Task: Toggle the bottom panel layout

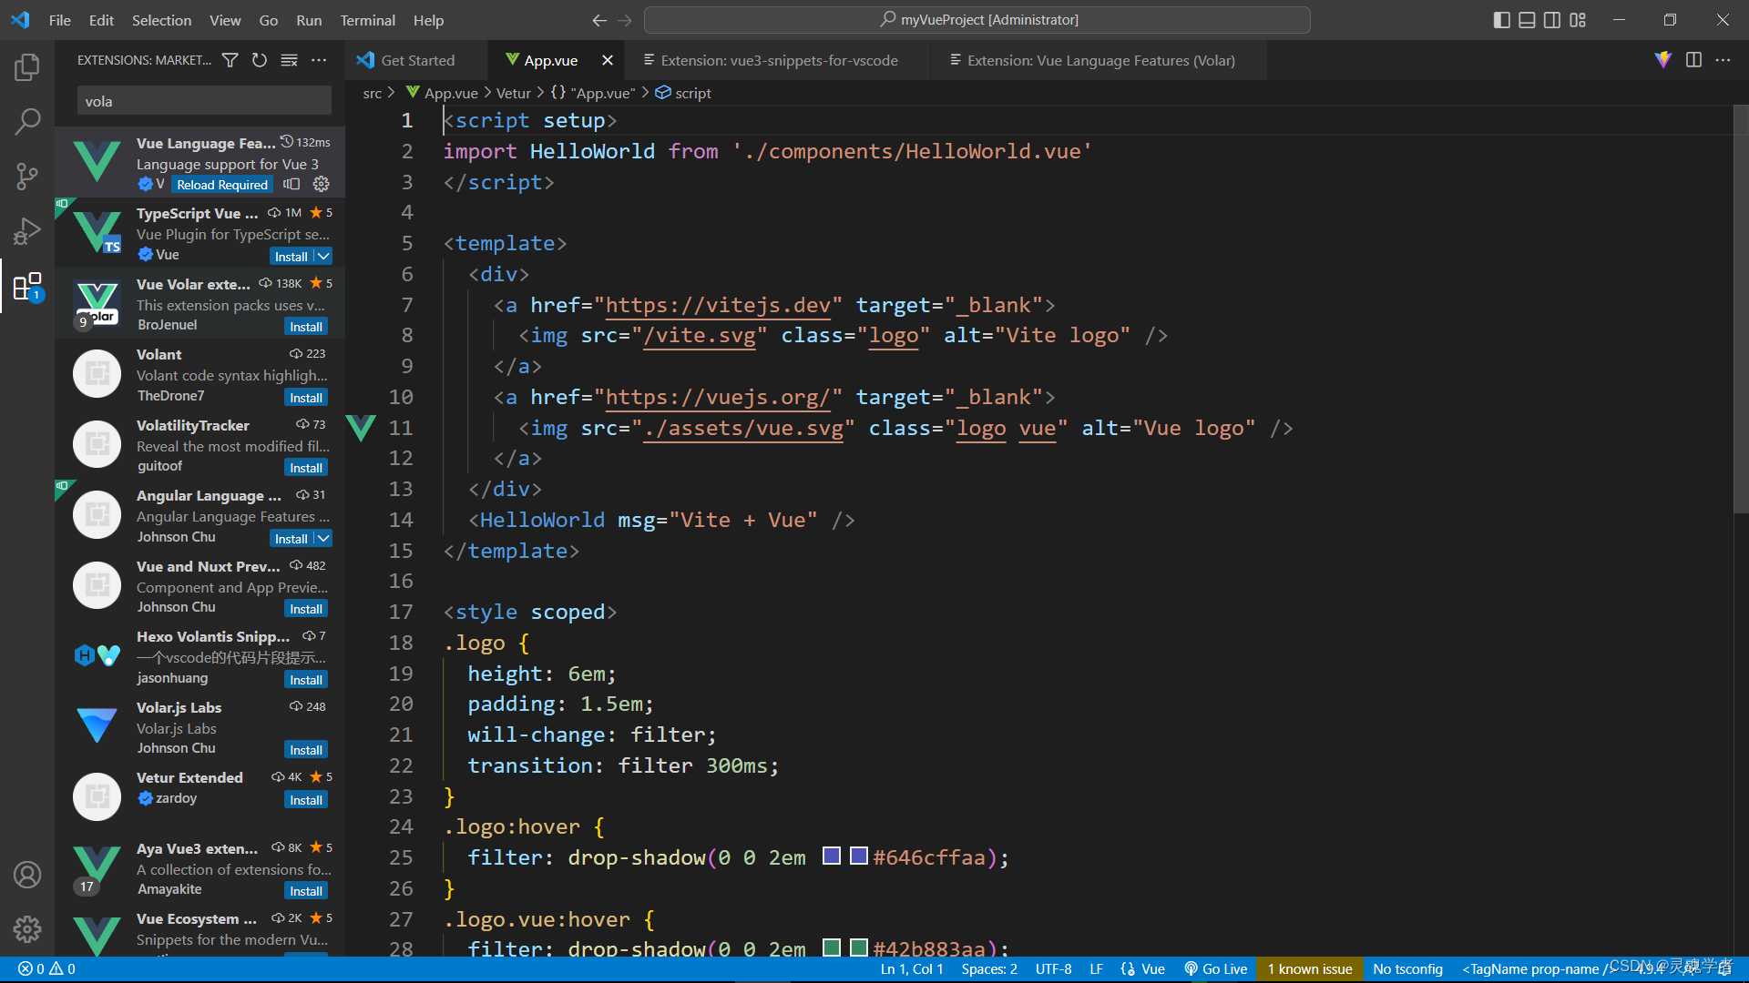Action: point(1527,20)
